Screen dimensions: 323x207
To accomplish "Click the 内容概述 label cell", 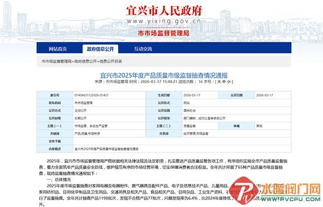I will pyautogui.click(x=55, y=149).
